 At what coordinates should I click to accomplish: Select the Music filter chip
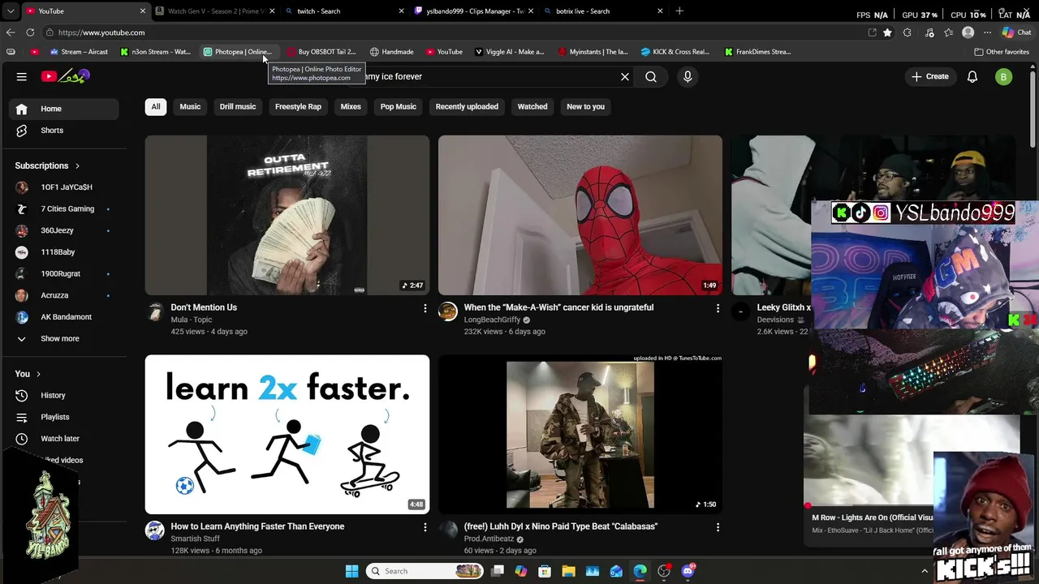coord(190,106)
